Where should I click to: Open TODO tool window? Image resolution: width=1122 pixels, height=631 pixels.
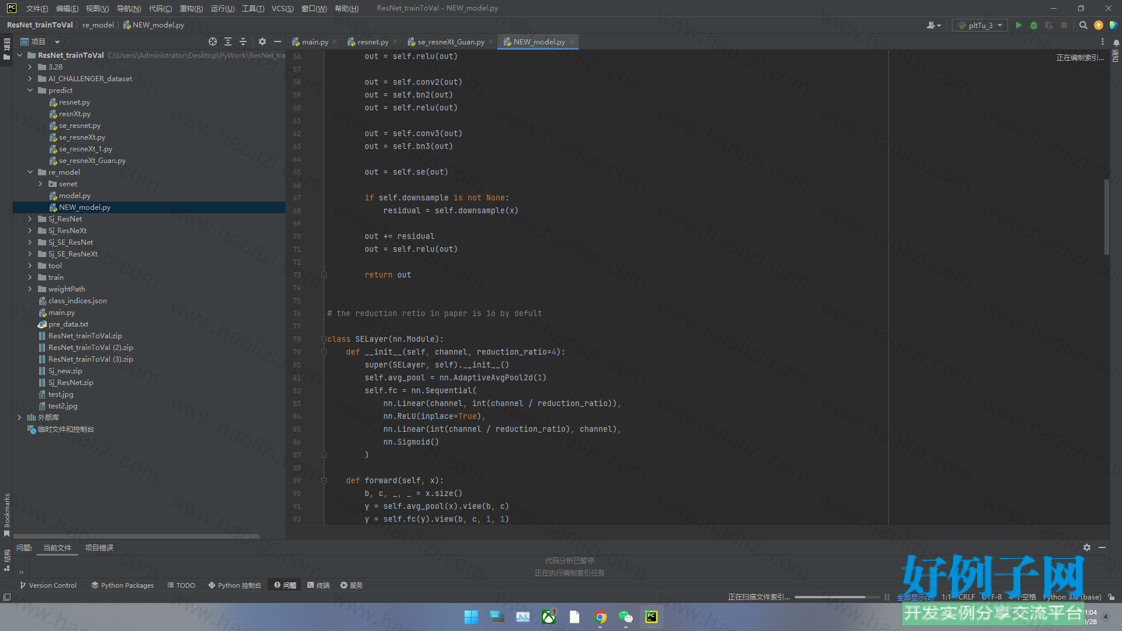tap(181, 585)
